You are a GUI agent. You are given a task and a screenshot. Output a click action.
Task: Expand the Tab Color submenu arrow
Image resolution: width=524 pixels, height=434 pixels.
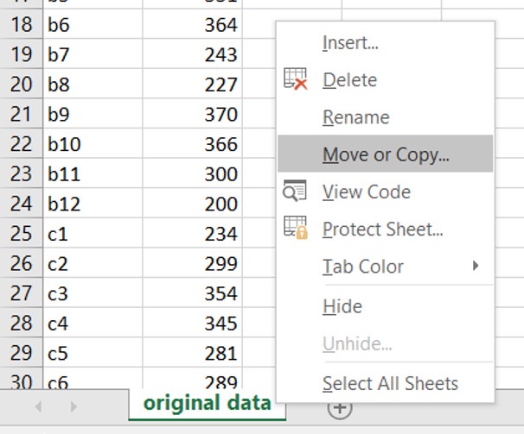tap(476, 266)
